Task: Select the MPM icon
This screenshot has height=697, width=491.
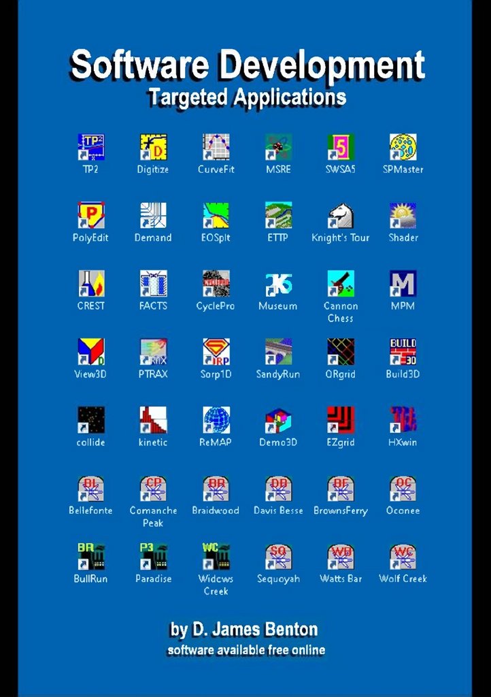Action: [403, 284]
